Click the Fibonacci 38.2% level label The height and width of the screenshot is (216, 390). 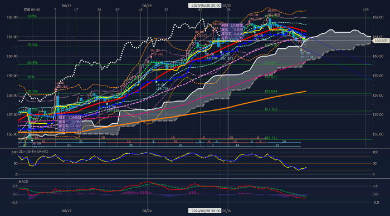[x=32, y=92]
